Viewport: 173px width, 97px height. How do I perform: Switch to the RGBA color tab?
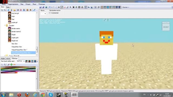click(x=3, y=58)
